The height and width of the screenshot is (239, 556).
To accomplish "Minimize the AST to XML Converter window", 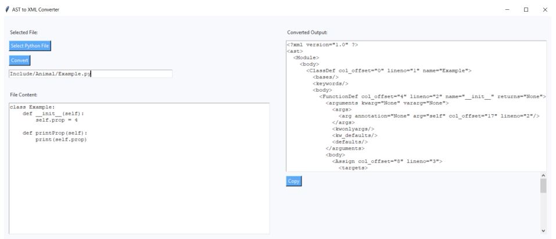I will 507,9.
